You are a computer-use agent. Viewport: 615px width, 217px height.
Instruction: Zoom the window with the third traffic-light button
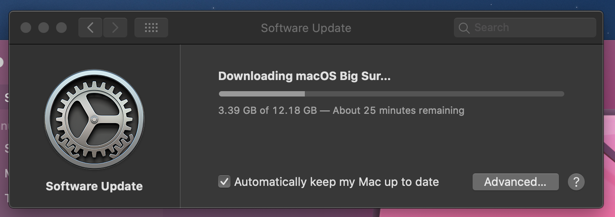pyautogui.click(x=61, y=28)
